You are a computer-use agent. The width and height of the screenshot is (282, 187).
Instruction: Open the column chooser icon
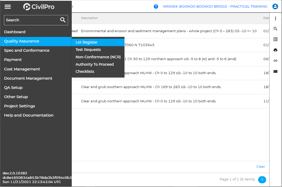click(275, 71)
